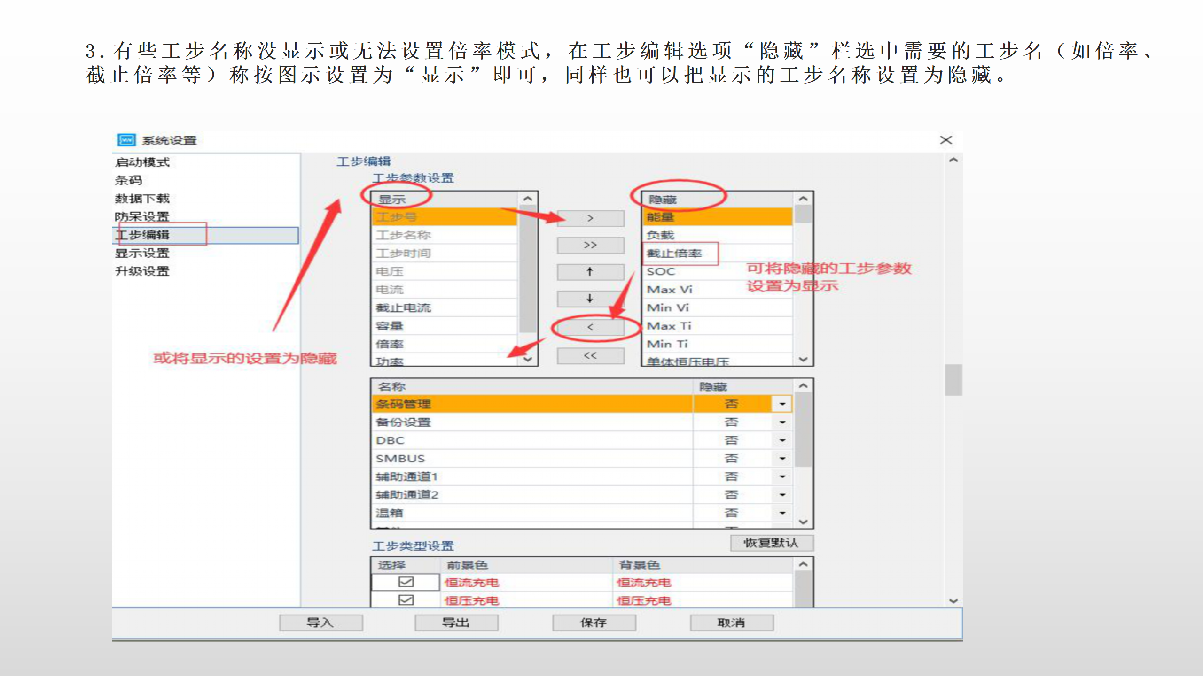1203x676 pixels.
Task: Click the double right arrow move-all button
Action: coord(590,245)
